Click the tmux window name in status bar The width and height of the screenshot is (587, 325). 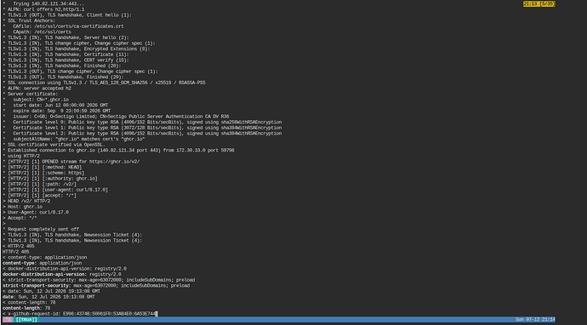click(26, 319)
